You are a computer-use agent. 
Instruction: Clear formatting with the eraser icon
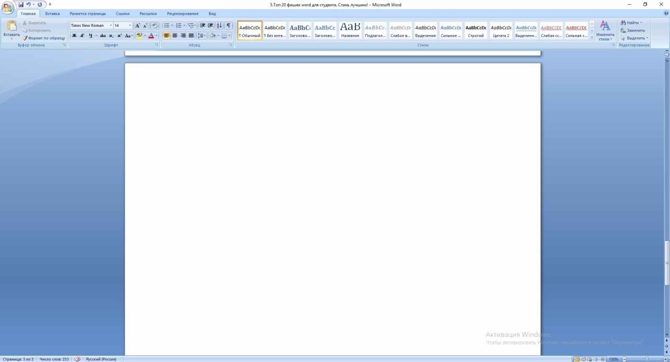(154, 25)
